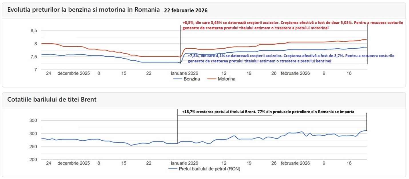The width and height of the screenshot is (409, 179).
Task: Click the blue Benzina legend line swatch
Action: (178, 79)
